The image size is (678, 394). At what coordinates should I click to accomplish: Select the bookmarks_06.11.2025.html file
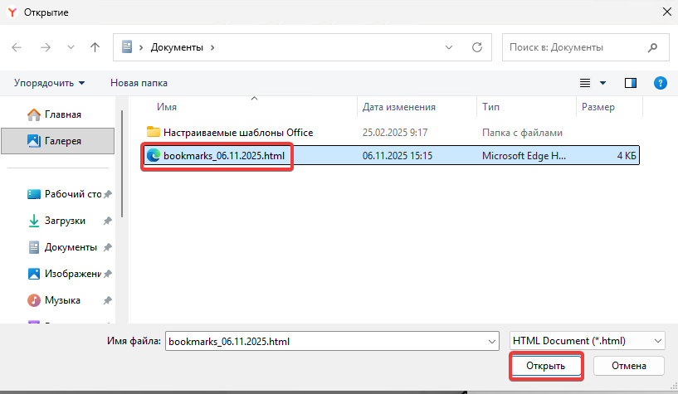click(225, 155)
